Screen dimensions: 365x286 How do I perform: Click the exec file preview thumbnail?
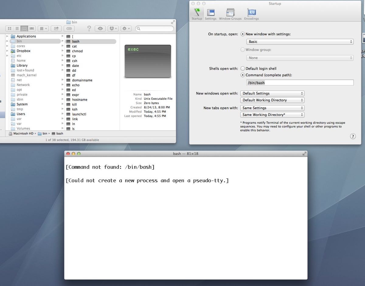(148, 61)
